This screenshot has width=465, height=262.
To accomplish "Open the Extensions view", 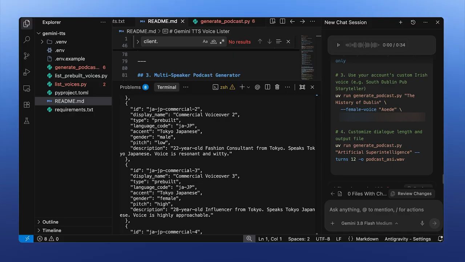I will (x=27, y=105).
